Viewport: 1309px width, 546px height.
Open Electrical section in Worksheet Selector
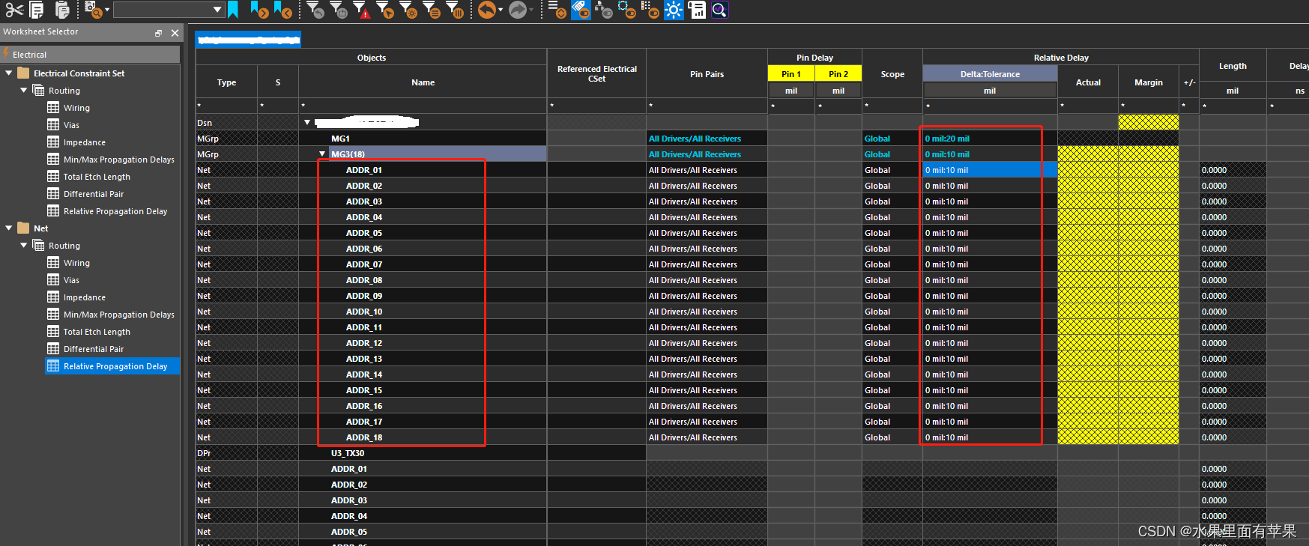point(30,55)
